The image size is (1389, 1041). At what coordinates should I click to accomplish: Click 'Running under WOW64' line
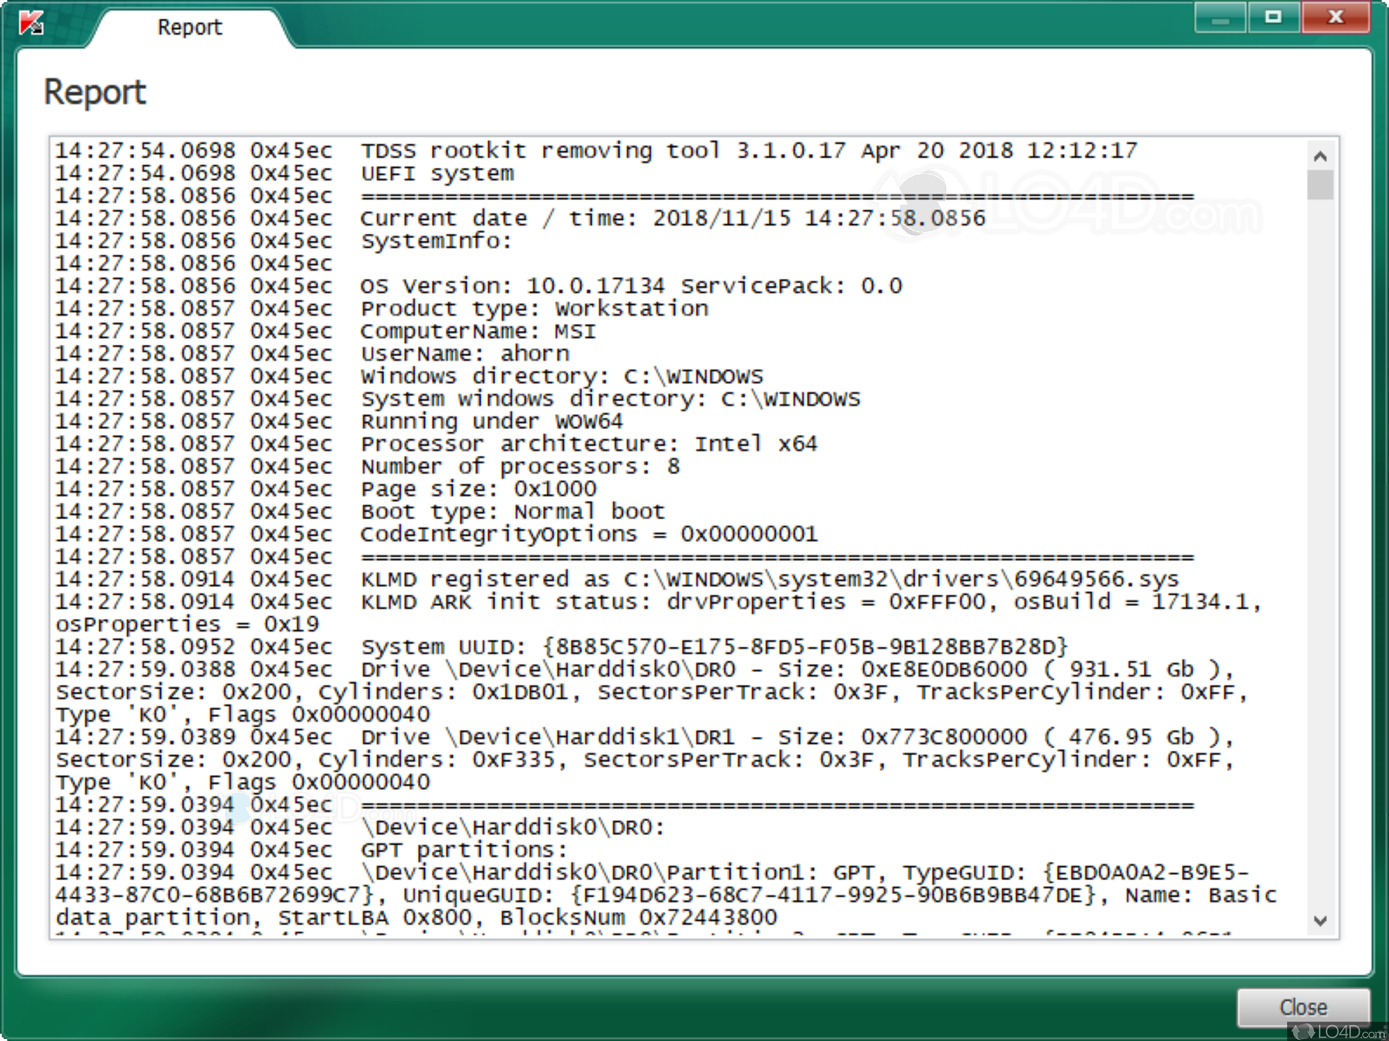(x=339, y=421)
